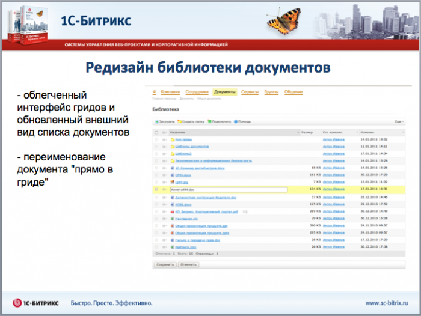This screenshot has height=316, width=421.
Task: Check the box for Шаблоны2 row
Action: click(156, 154)
